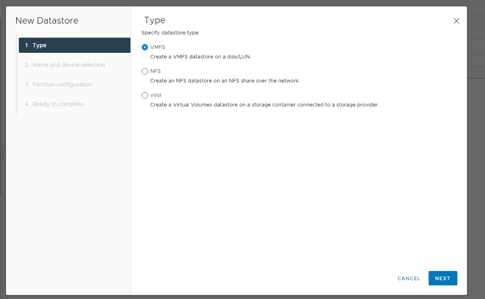The width and height of the screenshot is (485, 299).
Task: Select the VMFS radio button
Action: pyautogui.click(x=145, y=47)
